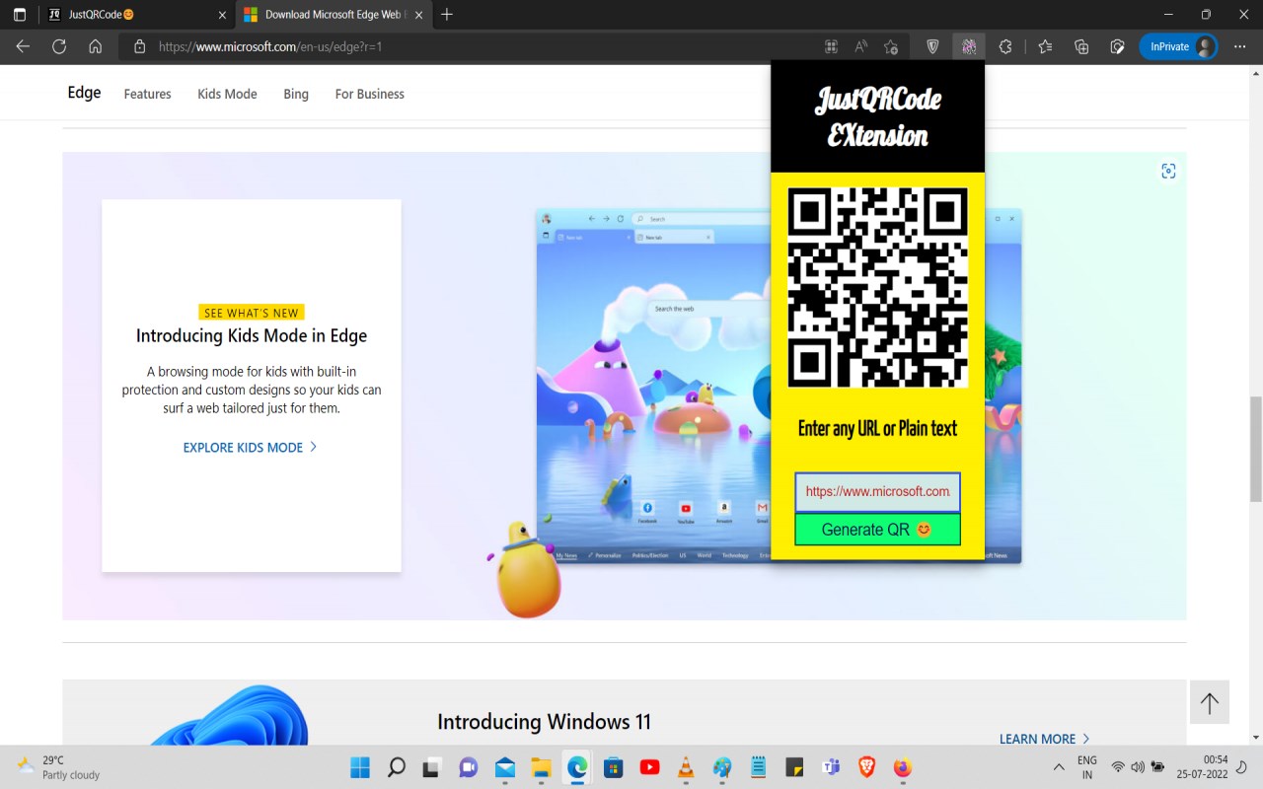This screenshot has width=1263, height=789.
Task: Open Features in the site navigation
Action: [147, 94]
